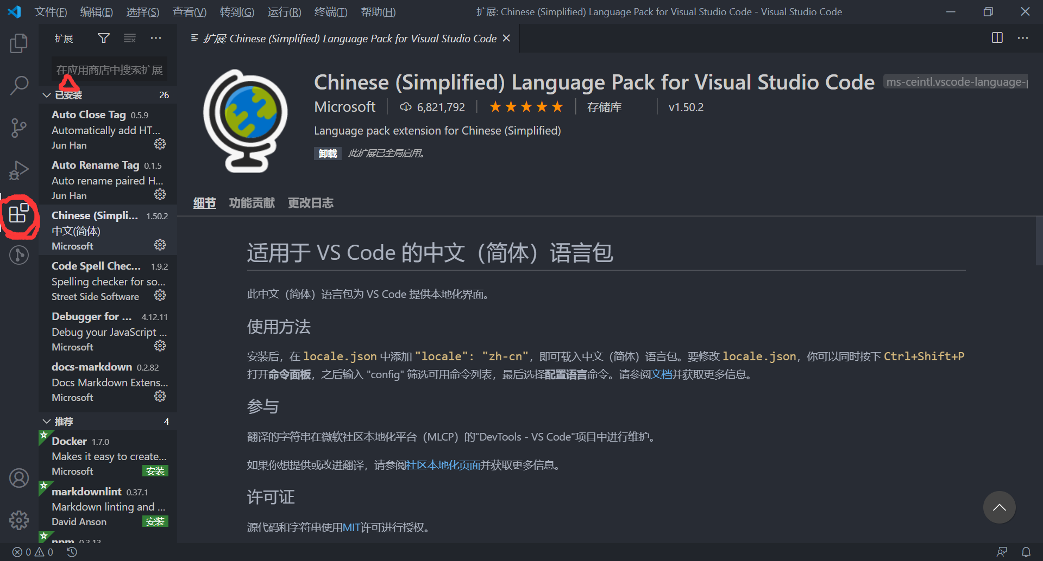Screen dimensions: 1043x561
Task: Click the extension globe logo image
Action: coord(245,121)
